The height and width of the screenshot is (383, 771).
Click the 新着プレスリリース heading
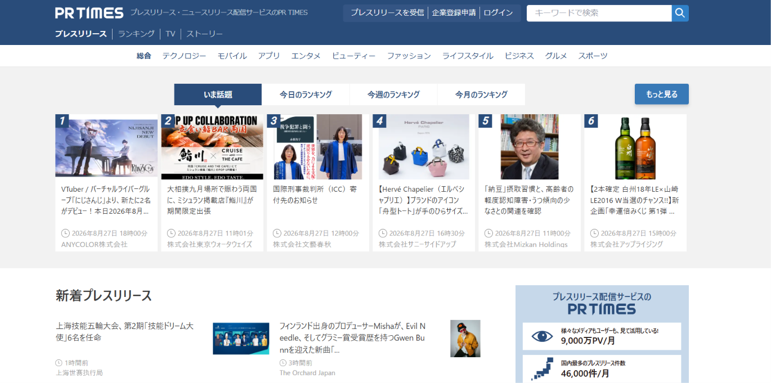(104, 296)
